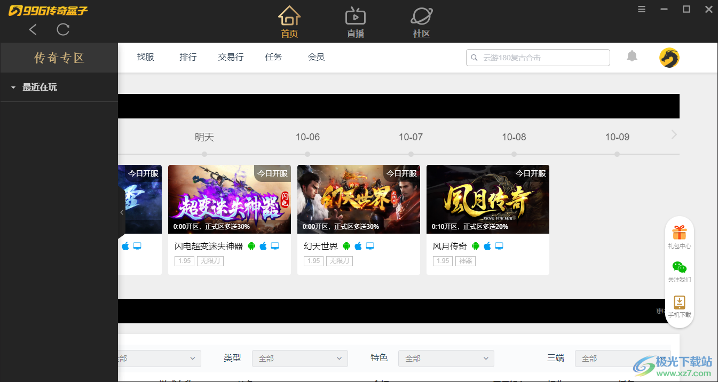718x382 pixels.
Task: Open the 超变迷失神器 game banner
Action: [x=230, y=199]
